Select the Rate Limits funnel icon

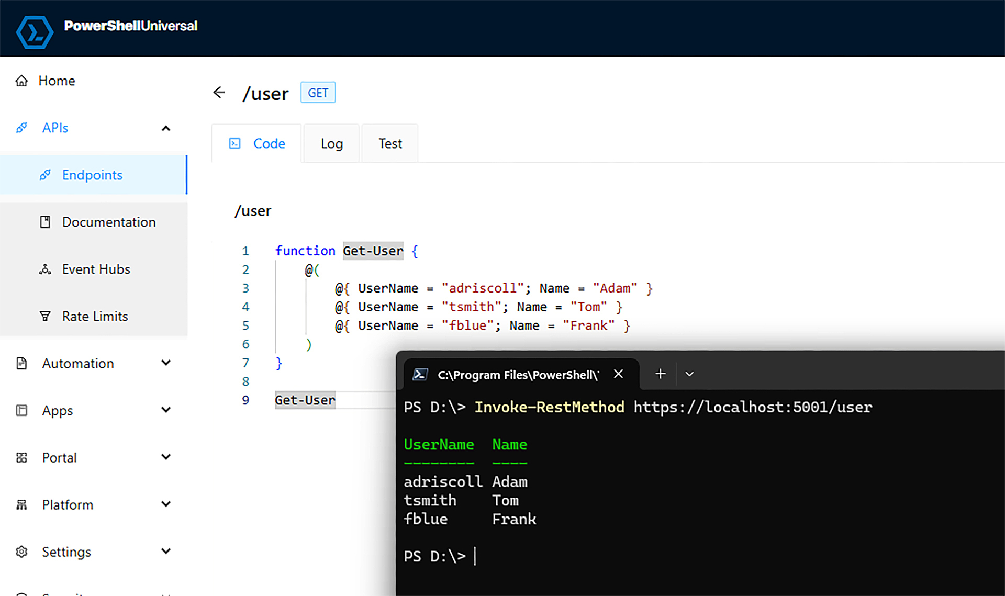[46, 316]
